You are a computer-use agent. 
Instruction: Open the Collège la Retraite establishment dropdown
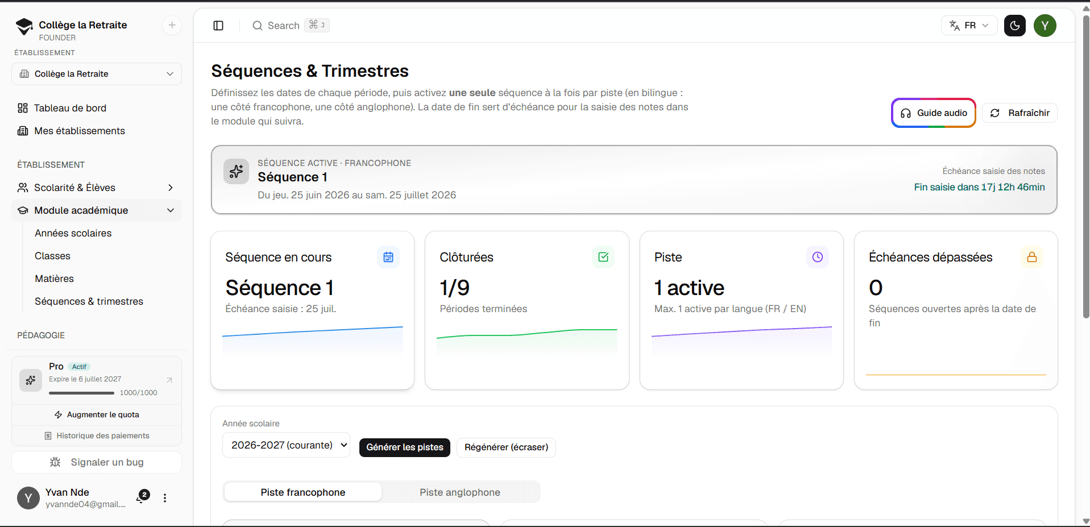(97, 74)
